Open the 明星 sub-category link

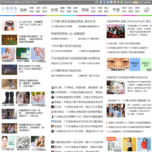tap(130, 11)
